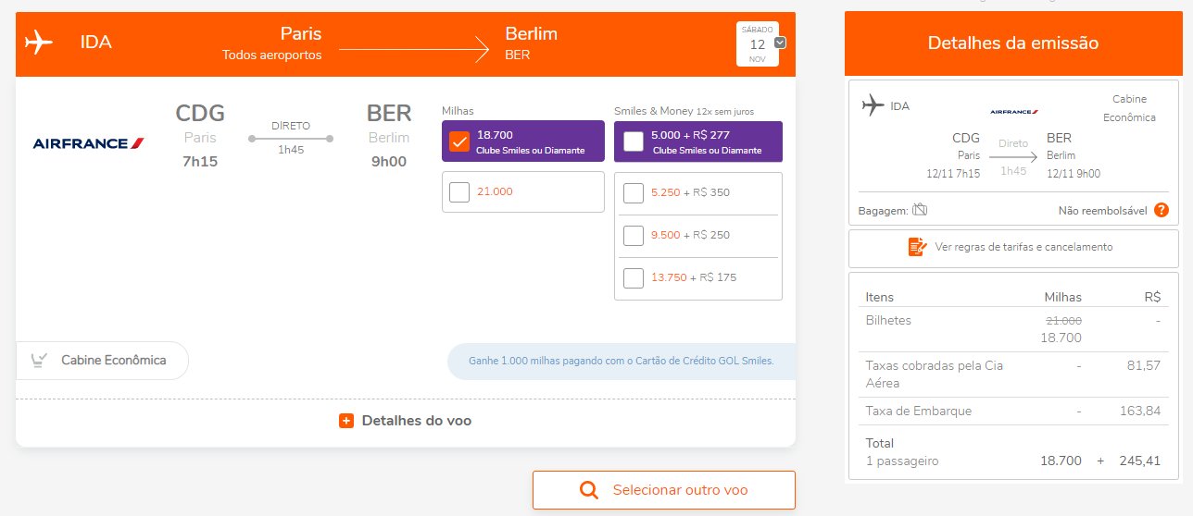1193x516 pixels.
Task: Click the small airplane icon in Detalhes da emissão
Action: tap(873, 105)
